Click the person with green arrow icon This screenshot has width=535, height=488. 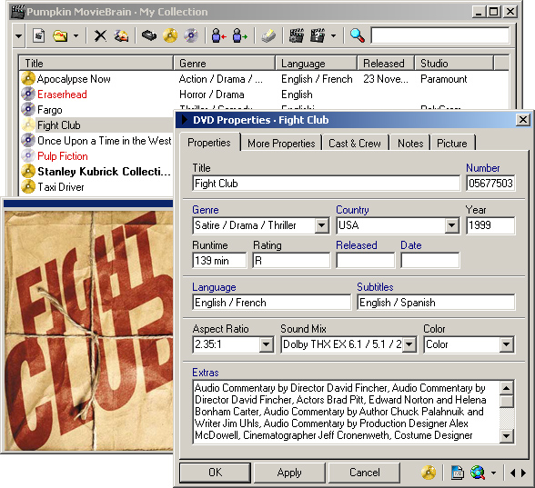click(x=239, y=35)
